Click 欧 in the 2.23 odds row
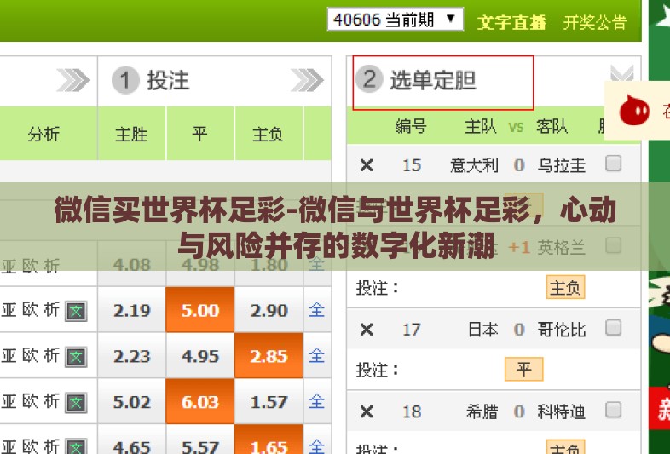Viewport: 670px width, 454px height. tap(30, 355)
